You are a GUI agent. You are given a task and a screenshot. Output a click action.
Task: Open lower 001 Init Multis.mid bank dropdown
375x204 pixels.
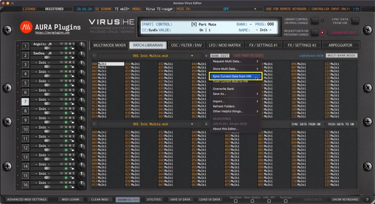pyautogui.click(x=150, y=124)
